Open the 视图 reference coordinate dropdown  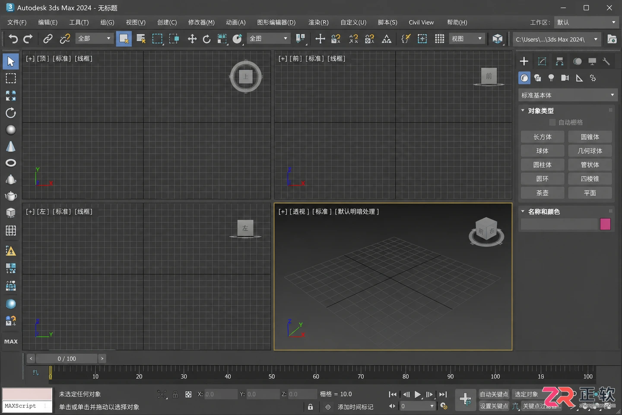[x=467, y=39]
